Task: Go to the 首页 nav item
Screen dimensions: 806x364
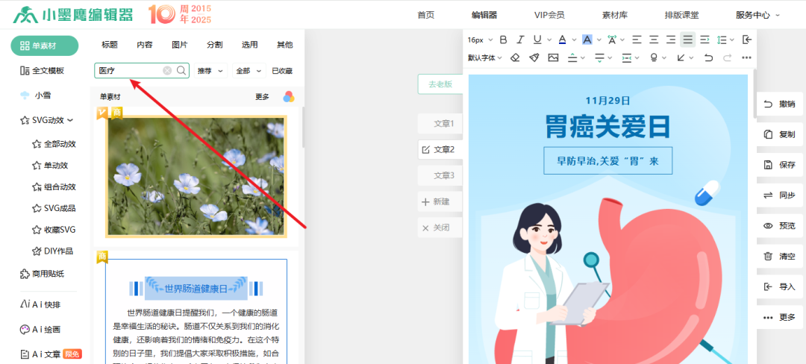Action: (x=425, y=15)
